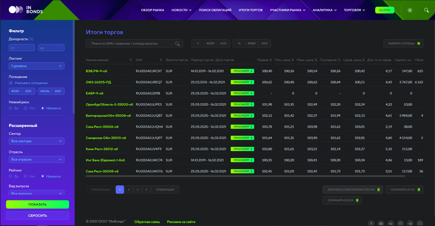Open the Telegram link in footer
Viewport: 435px width, 226px height.
(410, 223)
